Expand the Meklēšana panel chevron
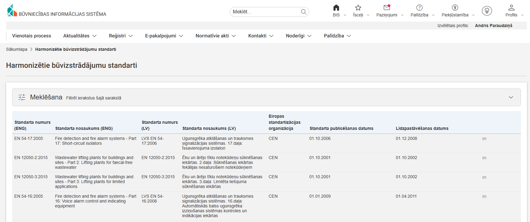 pyautogui.click(x=511, y=97)
